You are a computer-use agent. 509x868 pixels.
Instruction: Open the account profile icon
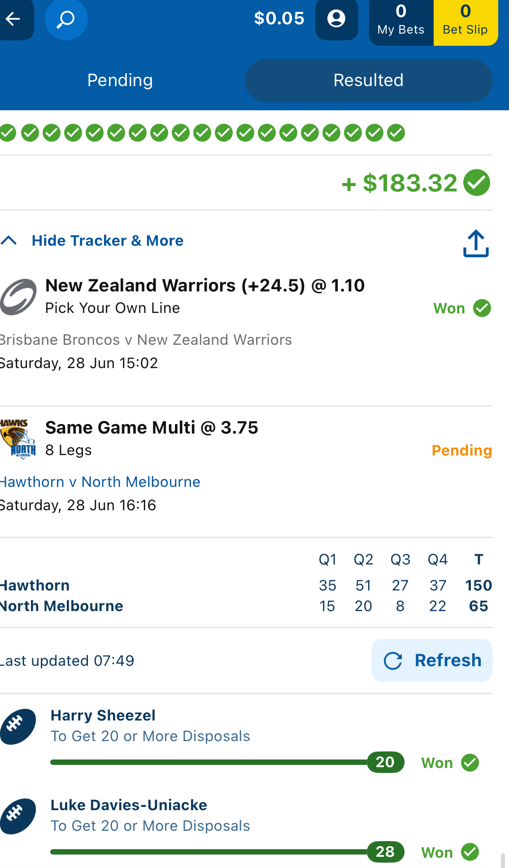coord(336,19)
